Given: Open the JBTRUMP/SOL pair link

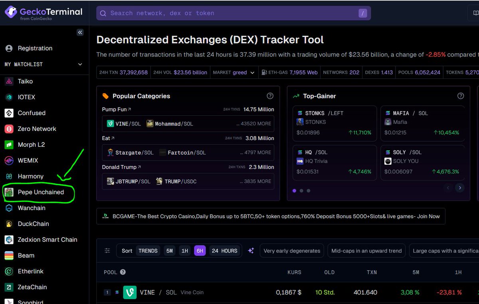Looking at the screenshot, I should [129, 181].
